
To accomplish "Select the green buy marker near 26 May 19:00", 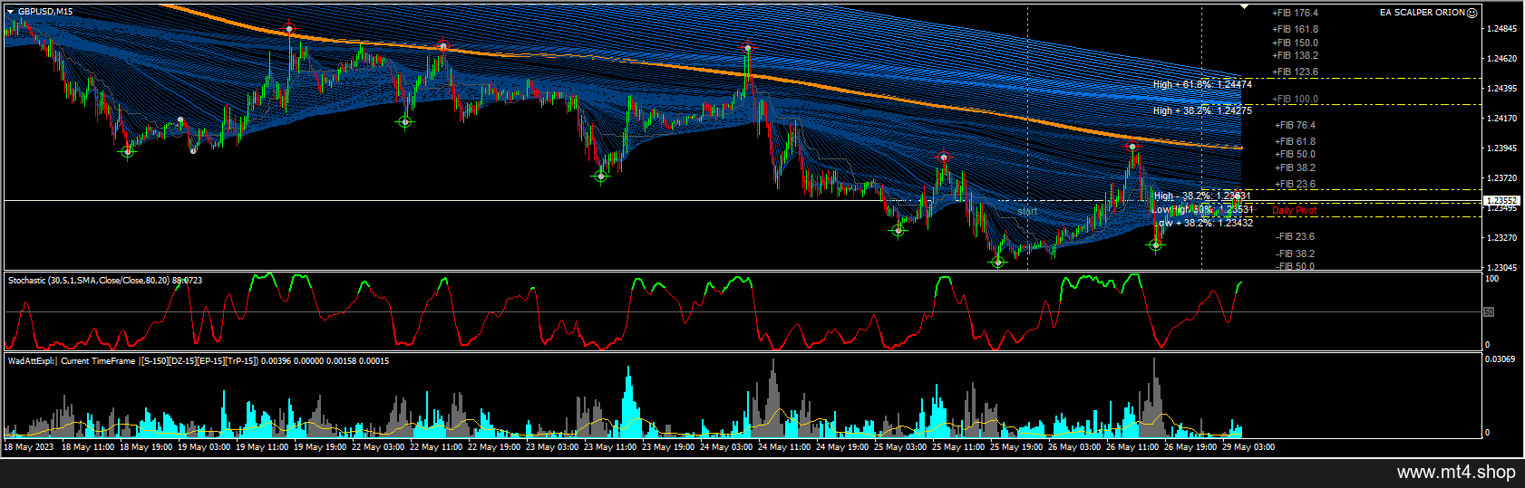I will 1155,244.
